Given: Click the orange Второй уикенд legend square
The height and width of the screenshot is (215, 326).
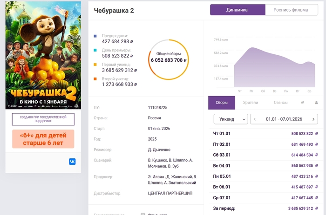Looking at the screenshot, I should [95, 79].
